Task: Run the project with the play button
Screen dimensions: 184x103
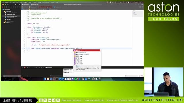Action: click(x=16, y=5)
